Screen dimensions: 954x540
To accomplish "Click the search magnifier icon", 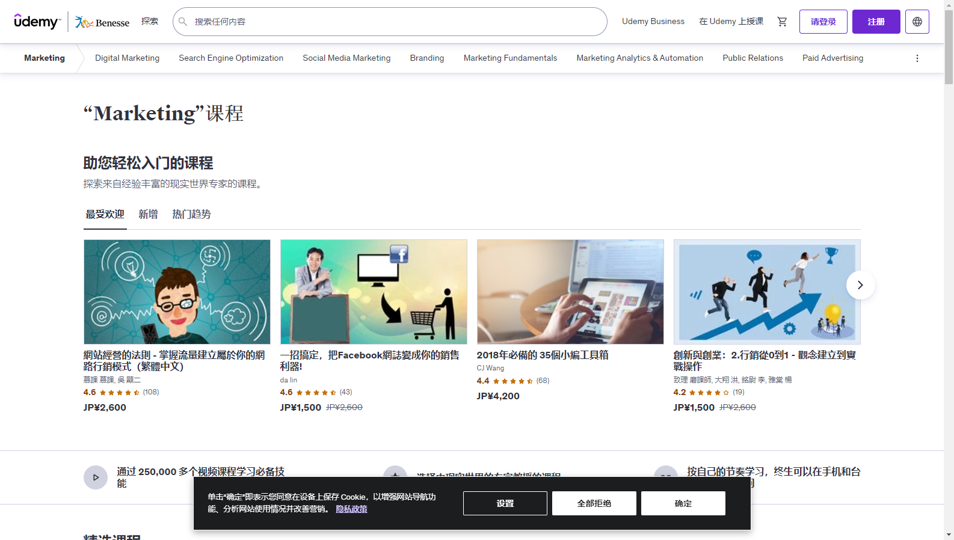I will tap(183, 22).
